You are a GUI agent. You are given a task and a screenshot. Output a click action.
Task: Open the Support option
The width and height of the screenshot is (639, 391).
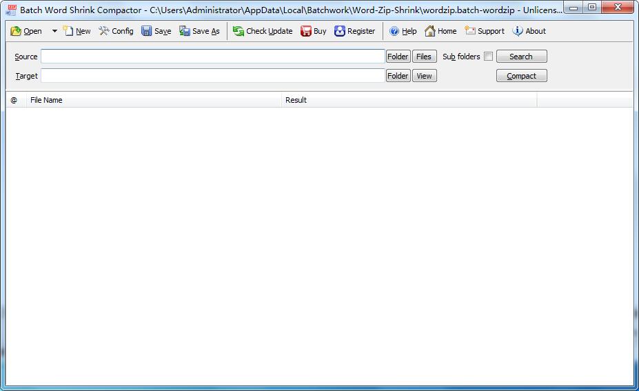point(485,31)
